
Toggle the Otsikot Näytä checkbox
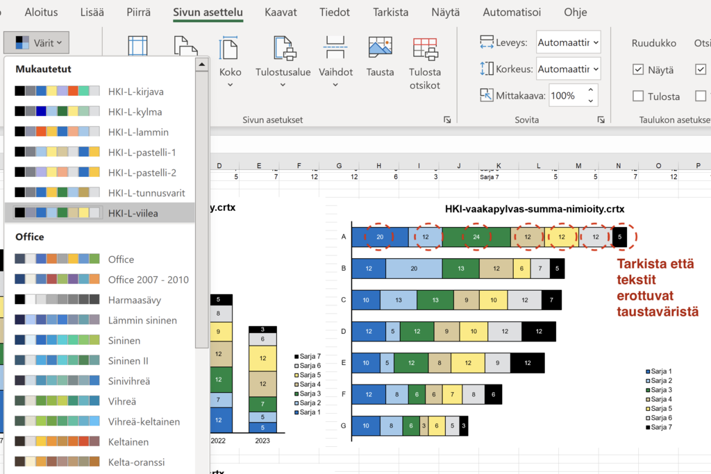coord(701,69)
